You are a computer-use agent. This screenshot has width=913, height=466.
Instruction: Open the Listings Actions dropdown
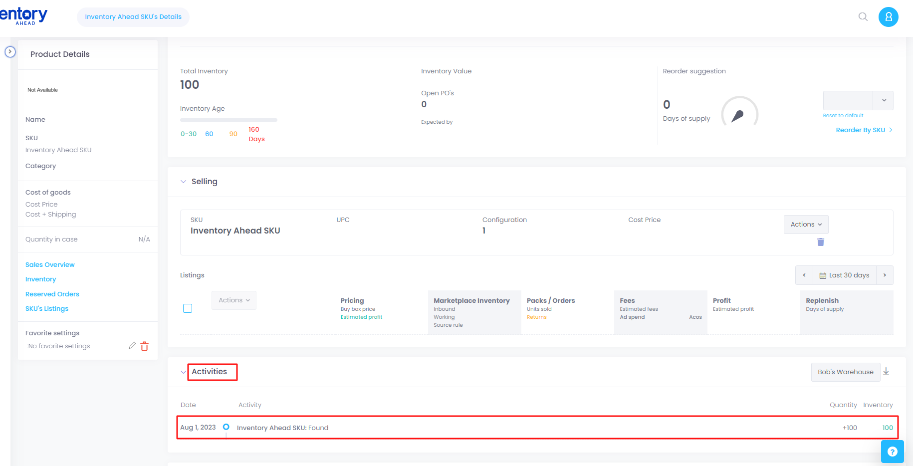click(234, 300)
